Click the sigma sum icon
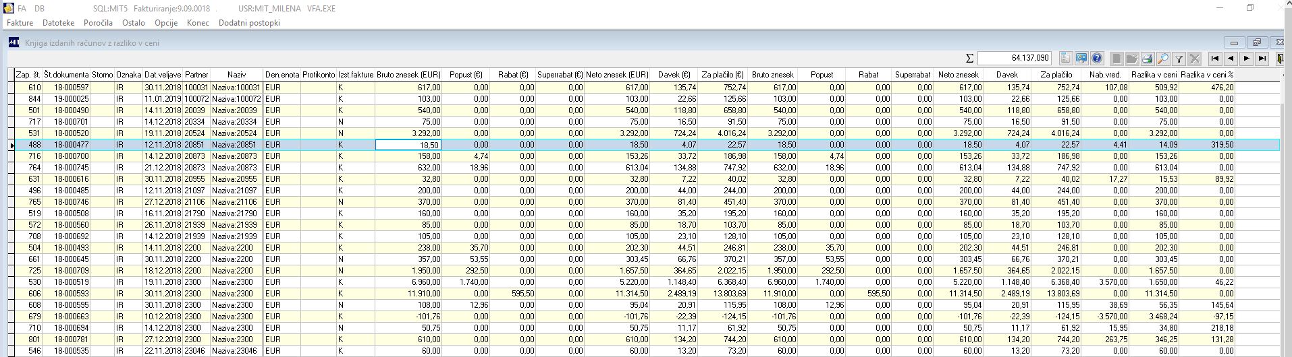1292x357 pixels. [969, 59]
